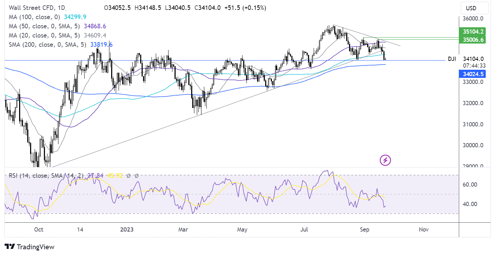Click the 32000.0 price axis label
Viewport: 496px width, 256px height.
474,103
